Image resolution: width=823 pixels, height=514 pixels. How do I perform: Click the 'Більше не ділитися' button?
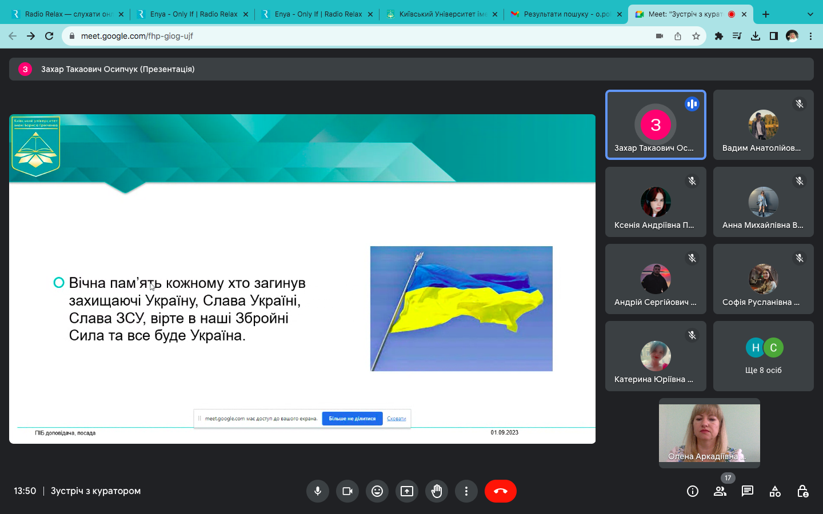[x=352, y=419]
